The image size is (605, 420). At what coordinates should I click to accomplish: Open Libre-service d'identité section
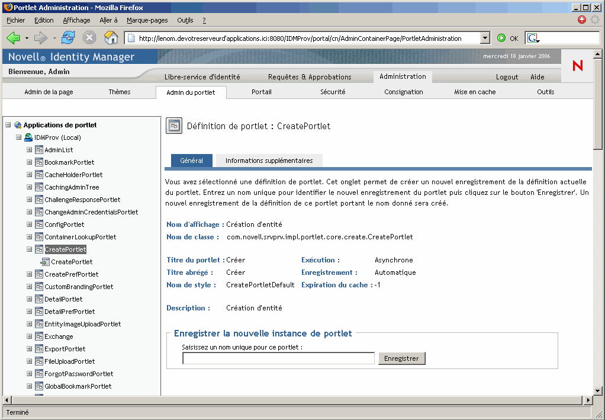click(x=202, y=77)
